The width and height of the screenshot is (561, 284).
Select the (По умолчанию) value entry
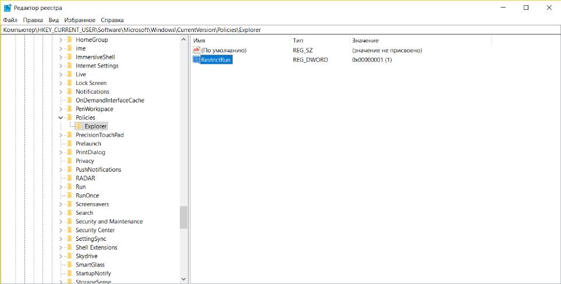coord(224,51)
